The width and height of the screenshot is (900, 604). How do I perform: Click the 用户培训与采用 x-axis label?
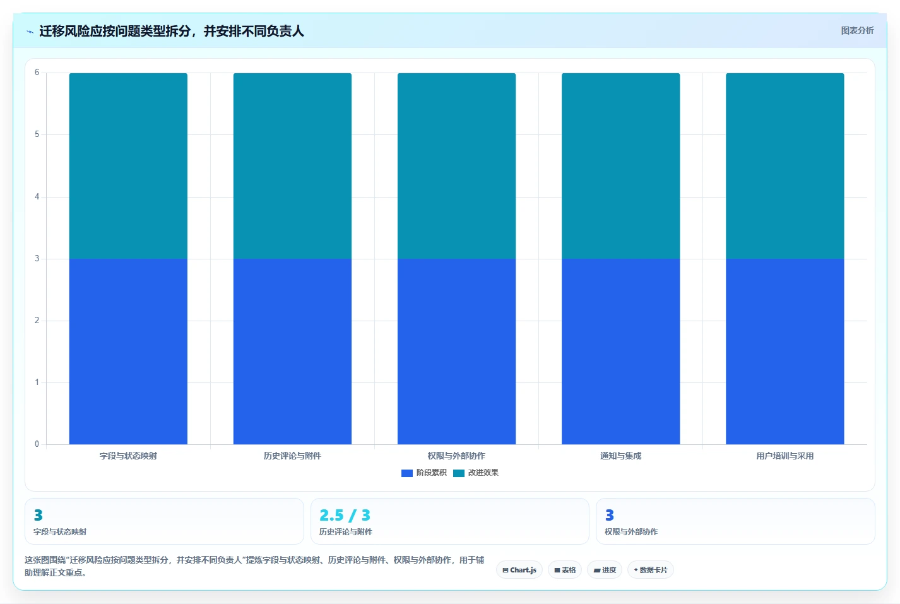click(x=785, y=456)
